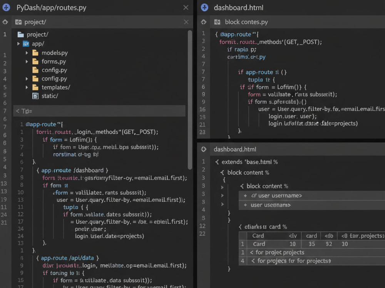
Task: Click the value 32 in Card row
Action: click(329, 244)
